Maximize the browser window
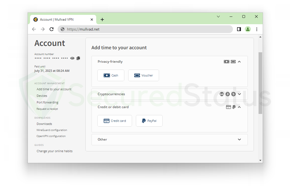The height and width of the screenshot is (186, 290). (x=244, y=17)
